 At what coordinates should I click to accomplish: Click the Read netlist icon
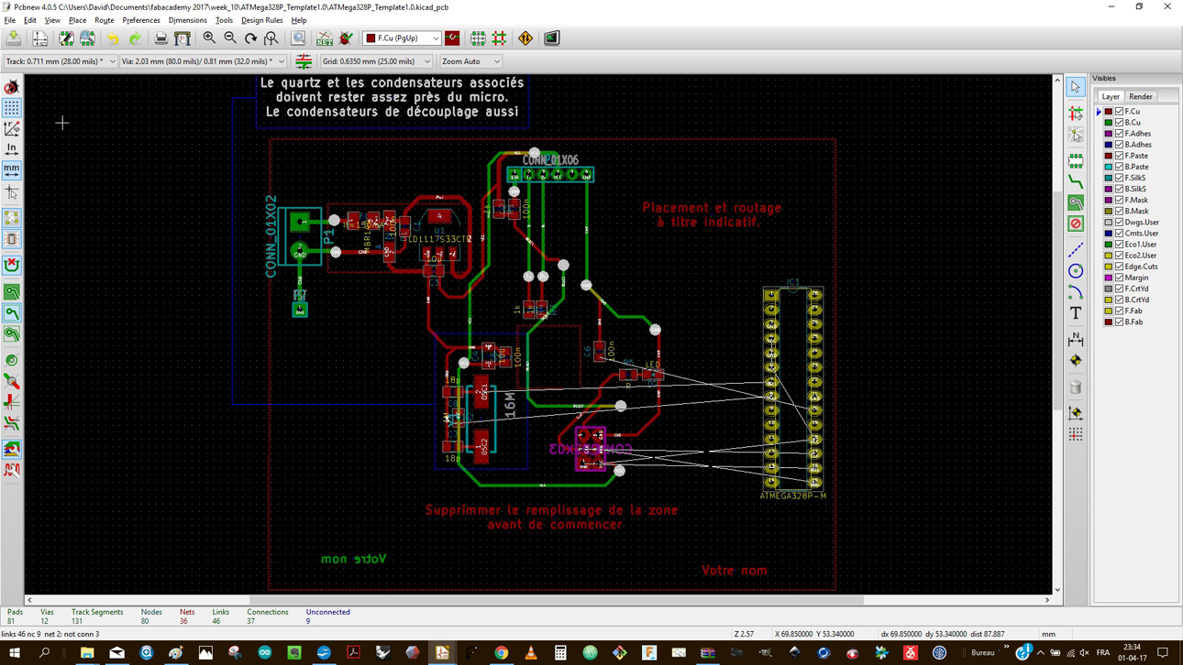coord(325,38)
